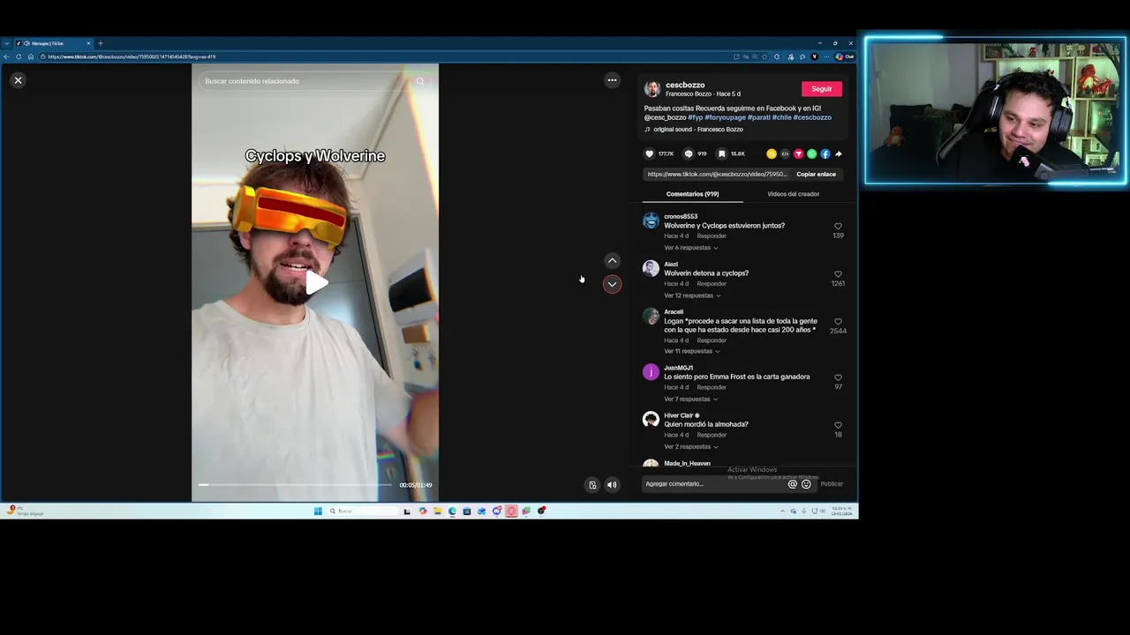The height and width of the screenshot is (635, 1130).
Task: Open more share options arrow
Action: (838, 153)
